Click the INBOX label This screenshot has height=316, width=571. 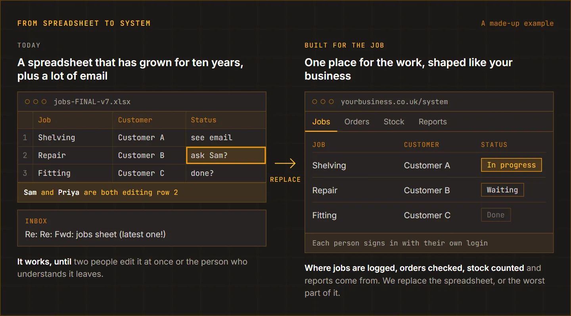[x=36, y=221]
